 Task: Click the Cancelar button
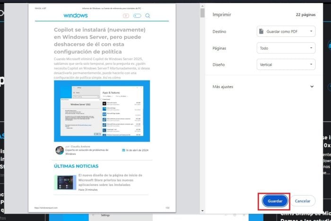[303, 201]
